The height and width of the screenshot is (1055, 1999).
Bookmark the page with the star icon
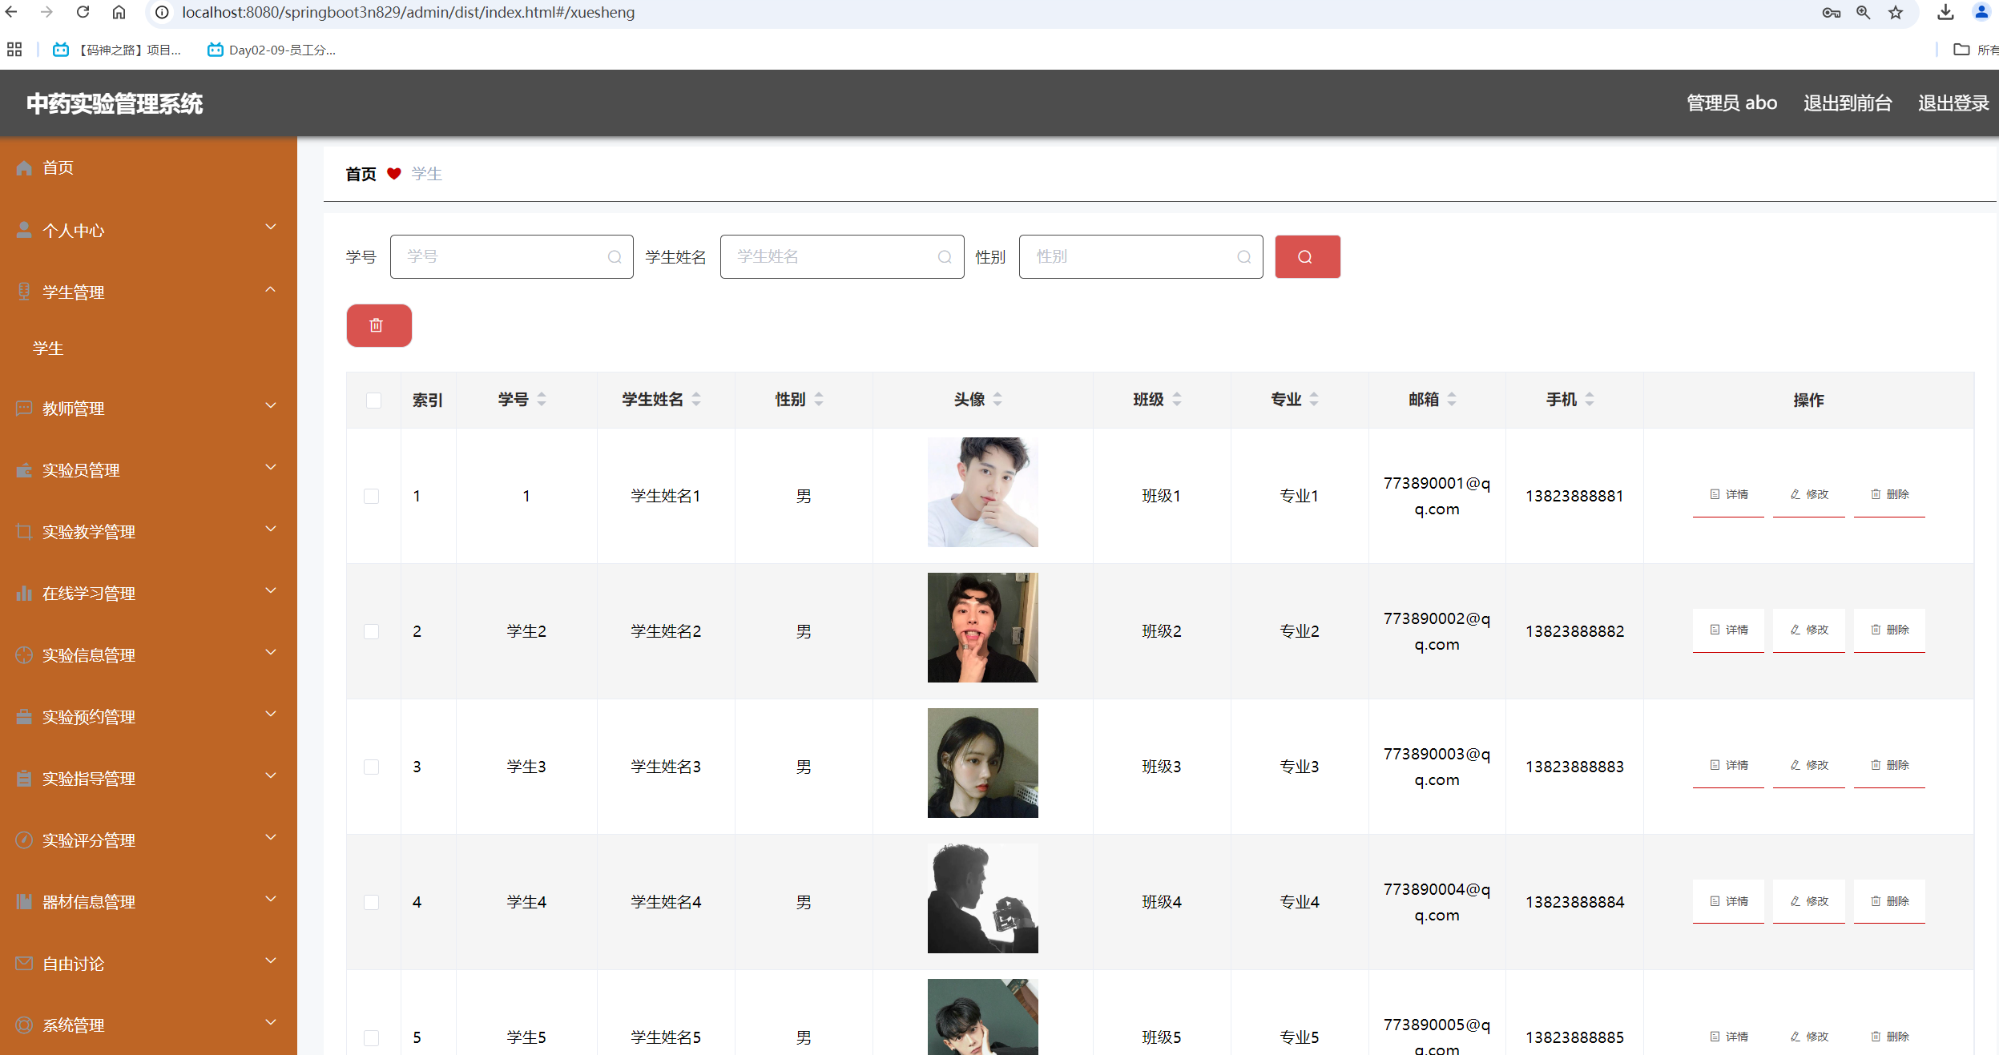[1896, 12]
